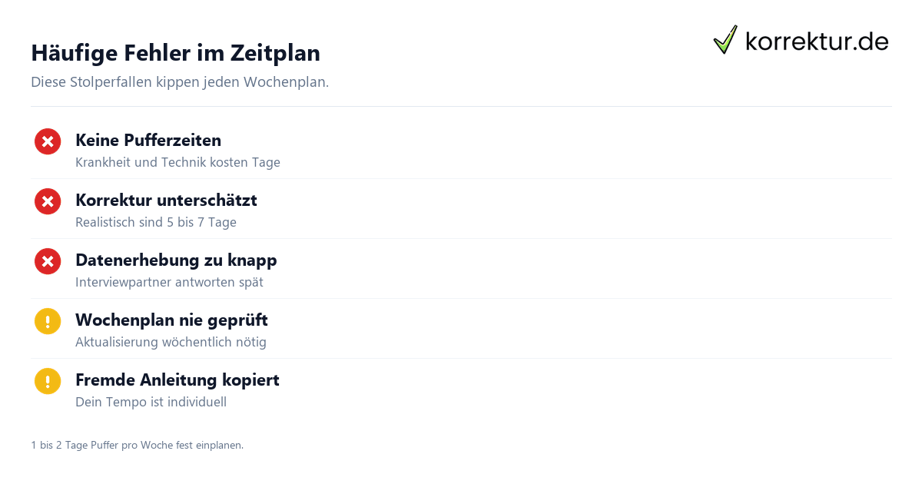Click the Häufige Fehler im Zeitplan title
The height and width of the screenshot is (484, 922).
[x=175, y=53]
